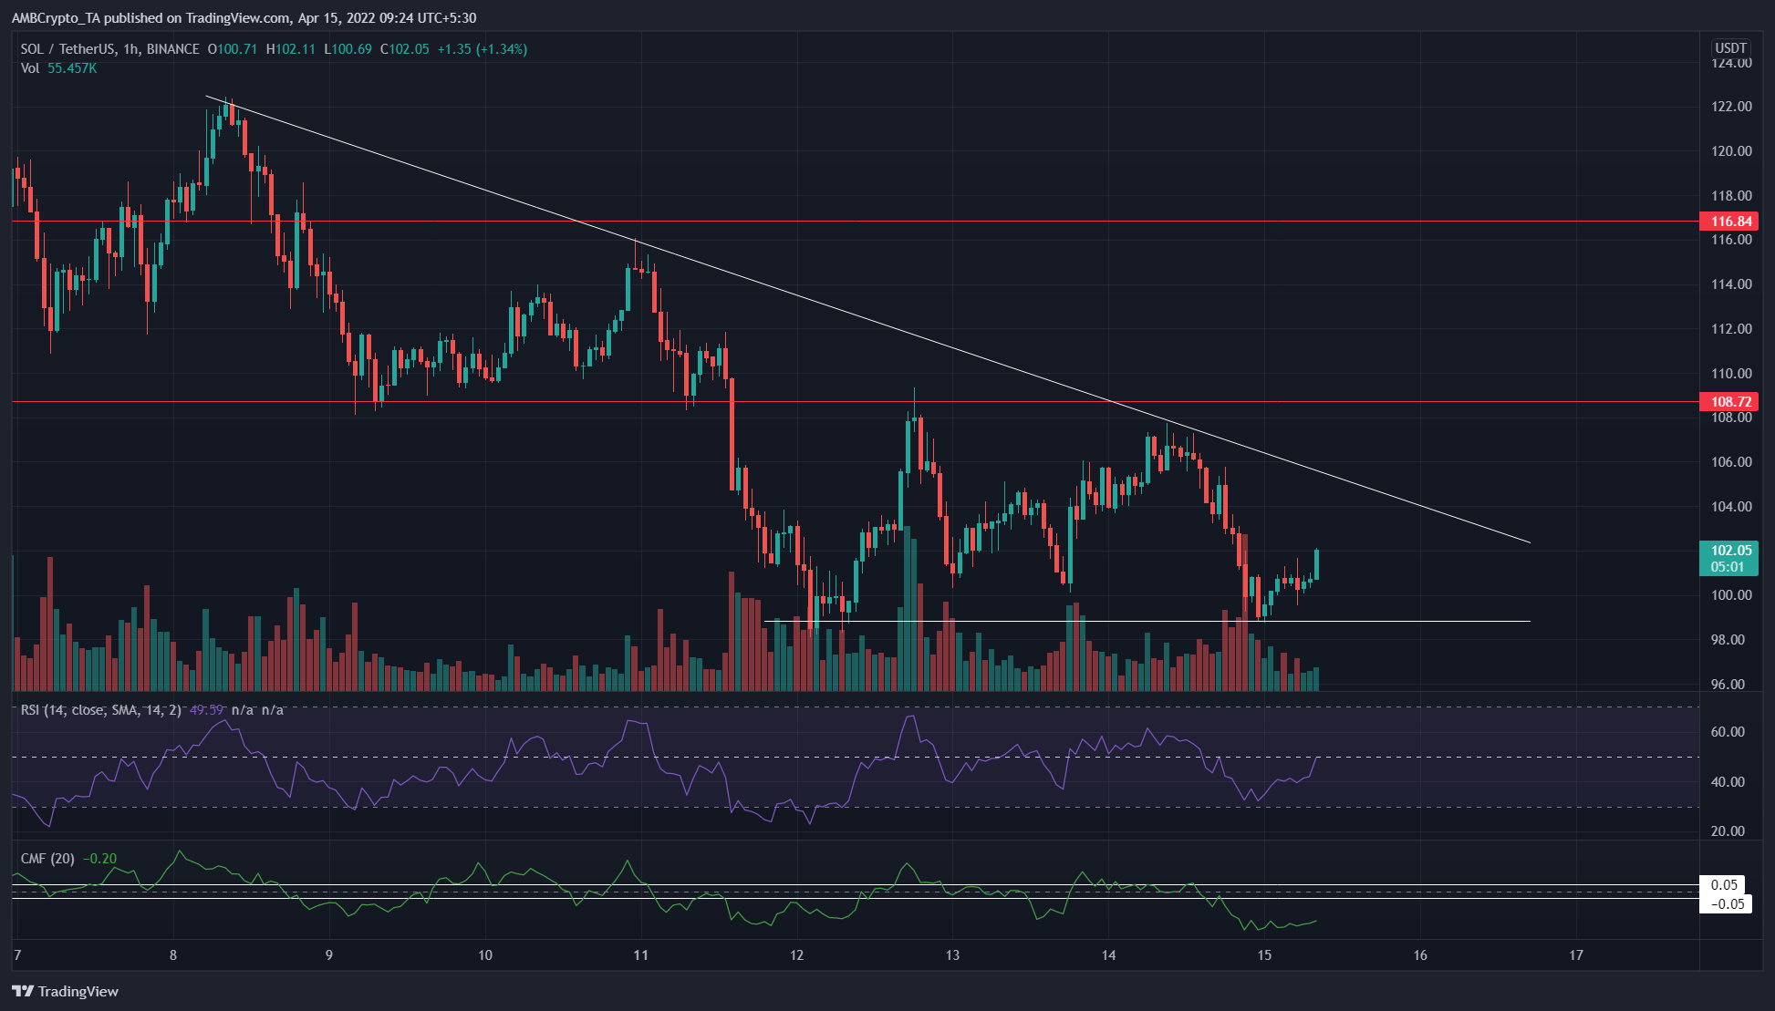The image size is (1775, 1011).
Task: Select the Vol indicator legend
Action: pos(30,68)
